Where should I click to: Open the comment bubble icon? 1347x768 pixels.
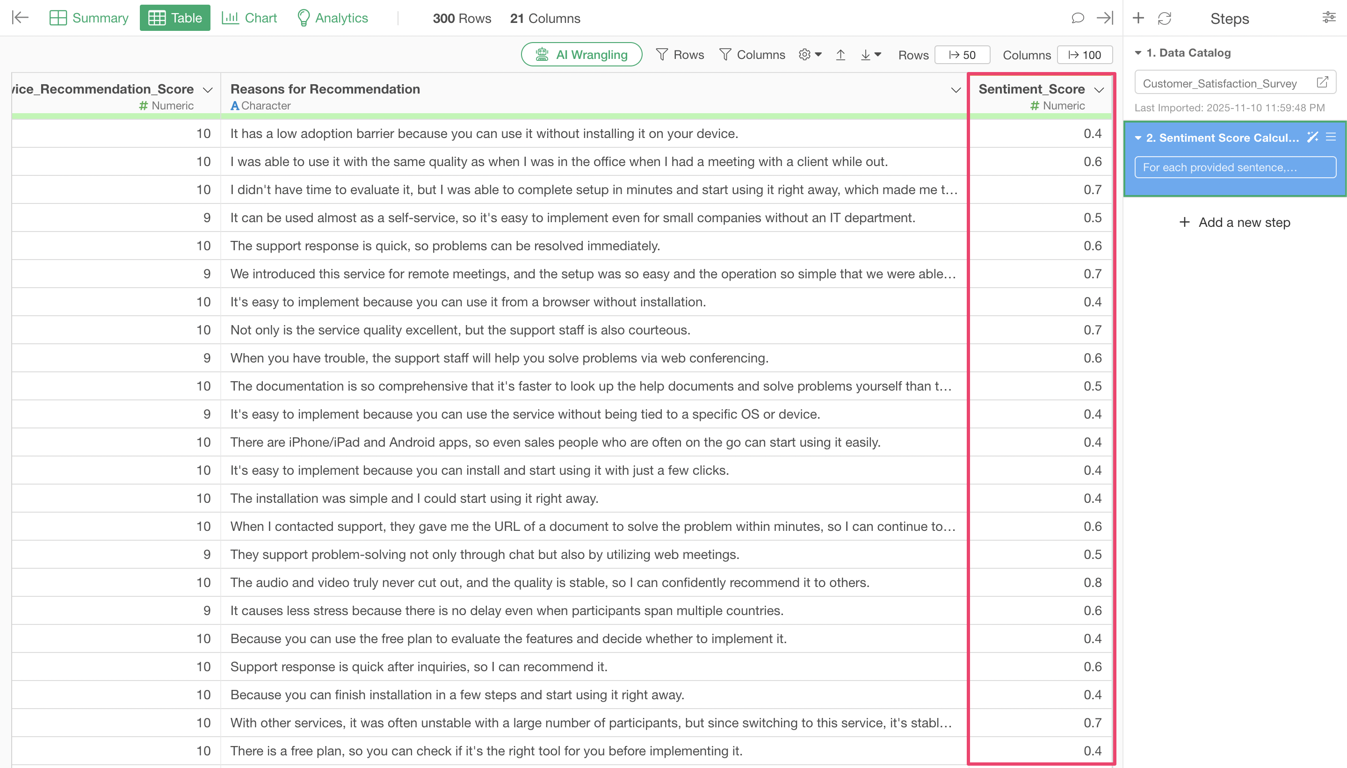point(1078,18)
